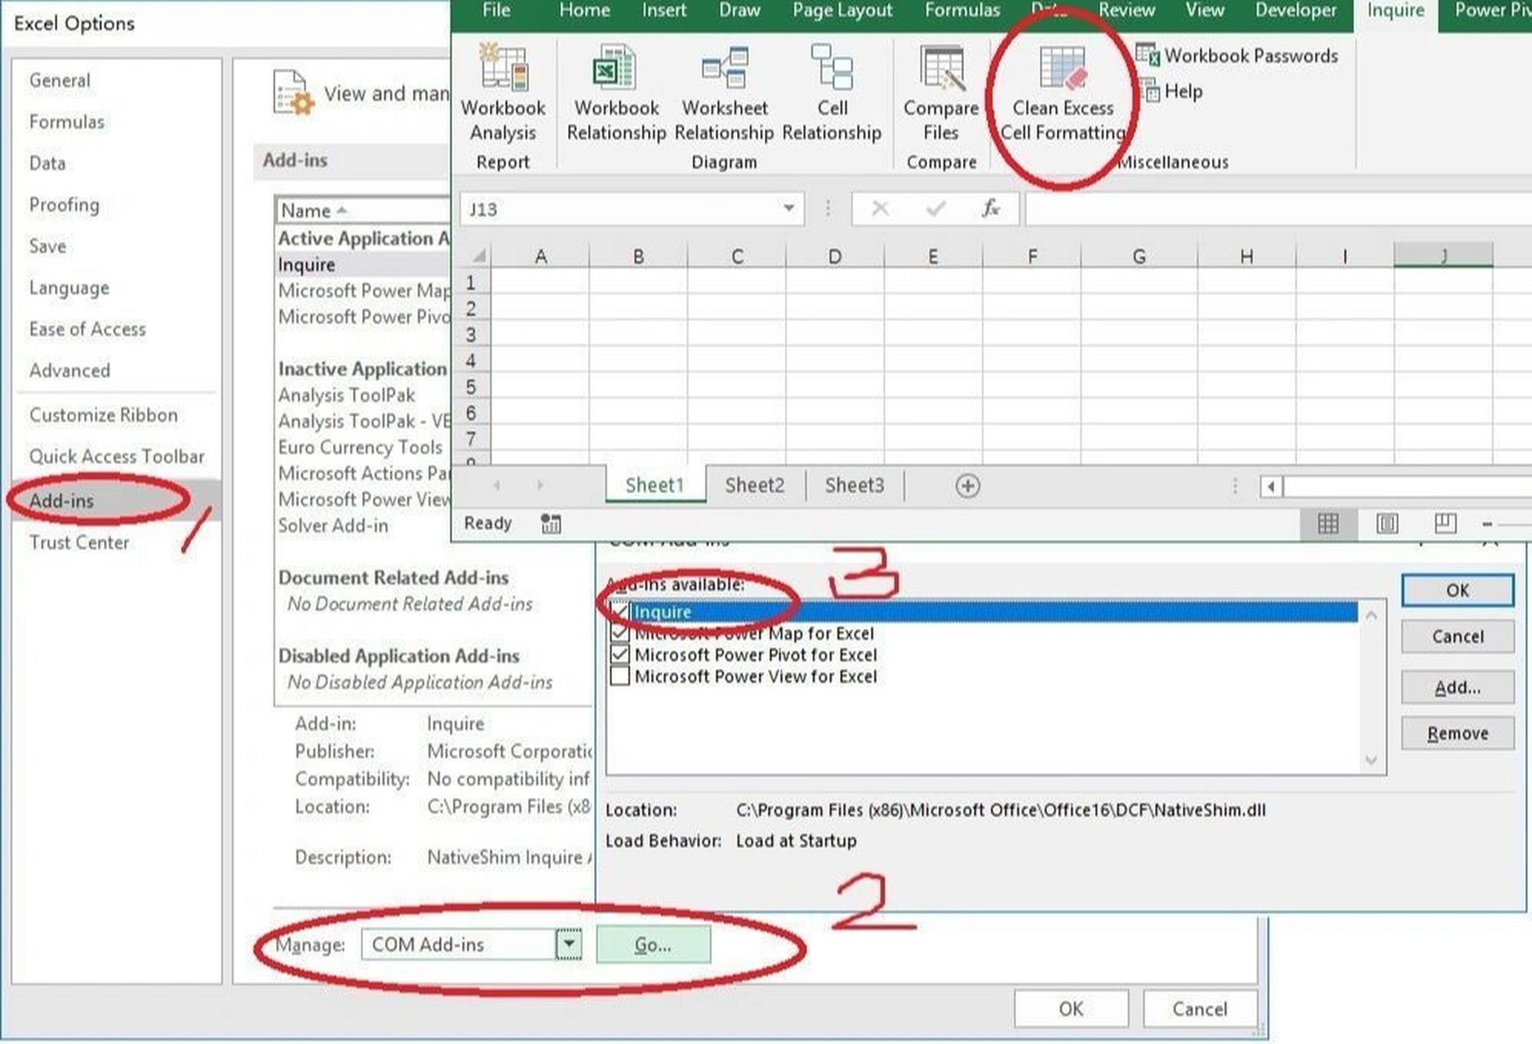The height and width of the screenshot is (1044, 1532).
Task: Select all cells with corner triangle
Action: pyautogui.click(x=477, y=256)
